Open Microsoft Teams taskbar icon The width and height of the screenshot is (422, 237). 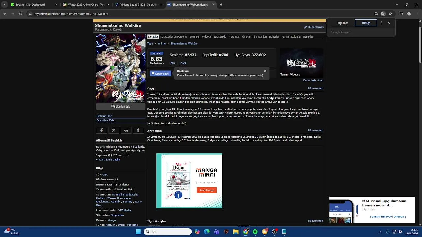216,232
